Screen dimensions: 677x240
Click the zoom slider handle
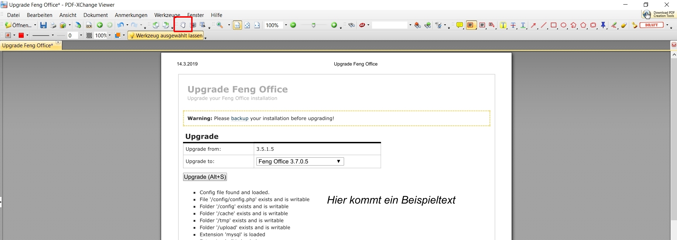tap(313, 25)
